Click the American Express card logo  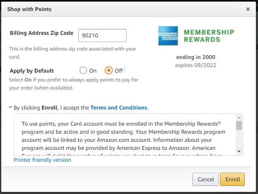[168, 36]
